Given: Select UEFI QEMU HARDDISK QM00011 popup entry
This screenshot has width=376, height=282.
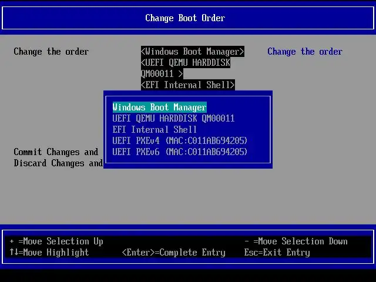Looking at the screenshot, I should pos(173,118).
